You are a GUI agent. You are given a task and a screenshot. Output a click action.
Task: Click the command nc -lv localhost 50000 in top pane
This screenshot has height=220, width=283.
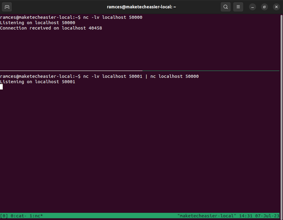click(x=113, y=17)
